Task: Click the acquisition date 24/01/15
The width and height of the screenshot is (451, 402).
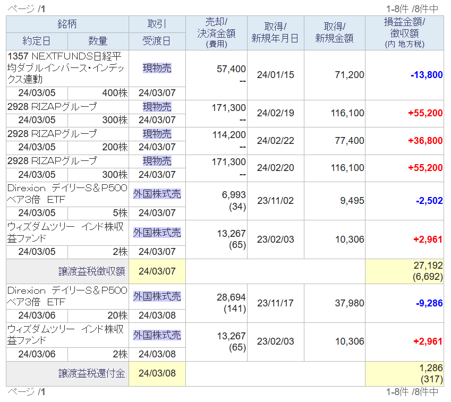Action: click(x=276, y=75)
